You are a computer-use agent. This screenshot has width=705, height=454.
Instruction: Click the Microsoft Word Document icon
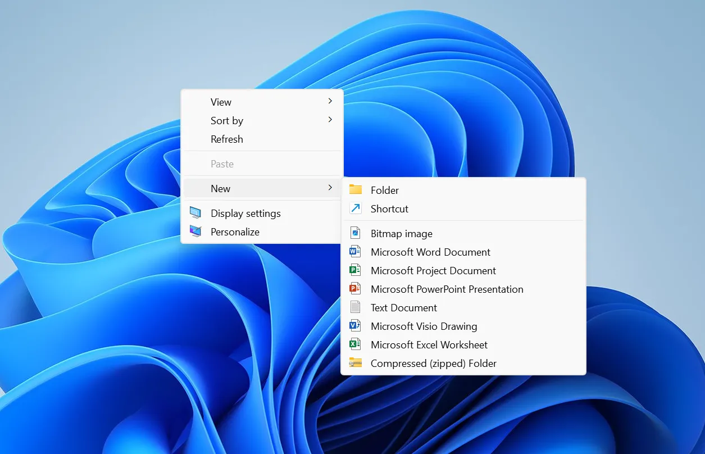click(356, 252)
